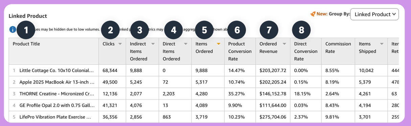Sort by Indirect Items Ordered arrow
The image size is (411, 126).
153,44
